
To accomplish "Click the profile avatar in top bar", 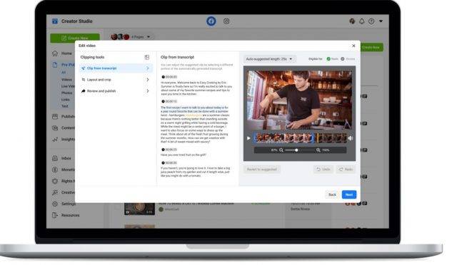I will pos(352,21).
